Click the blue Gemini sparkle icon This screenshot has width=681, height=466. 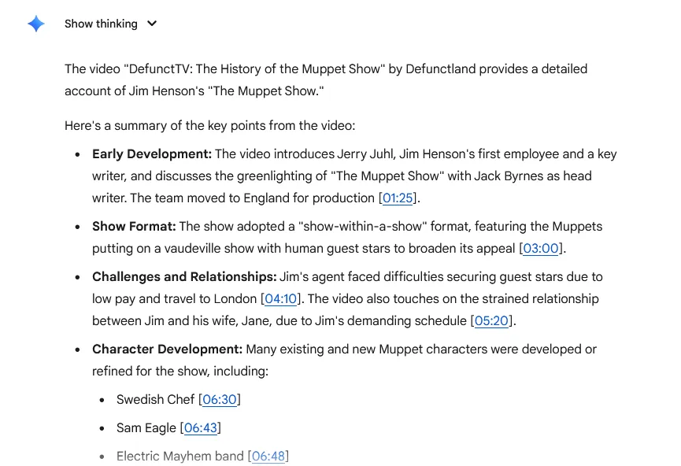(35, 24)
